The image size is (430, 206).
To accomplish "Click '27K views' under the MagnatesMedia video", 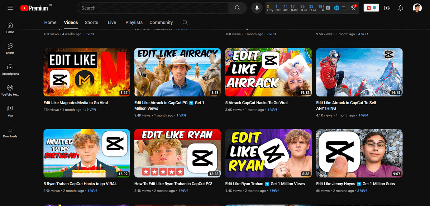I will pos(51,110).
